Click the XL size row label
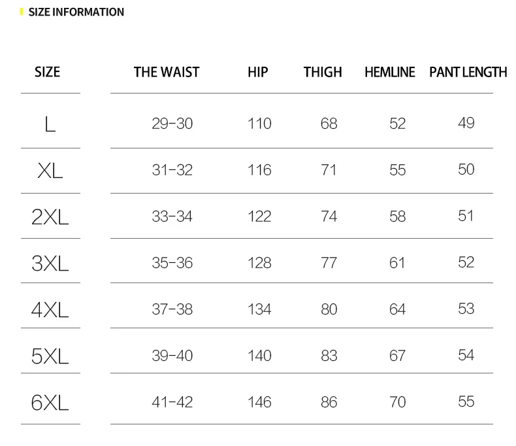 50,170
